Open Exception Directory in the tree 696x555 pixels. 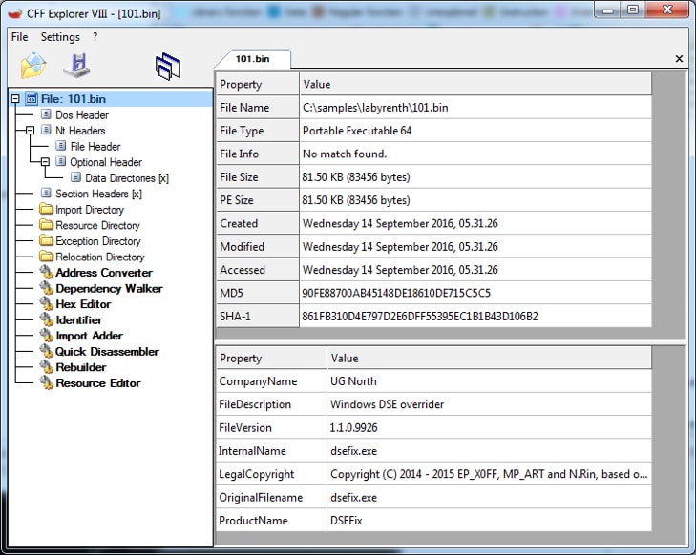[98, 240]
